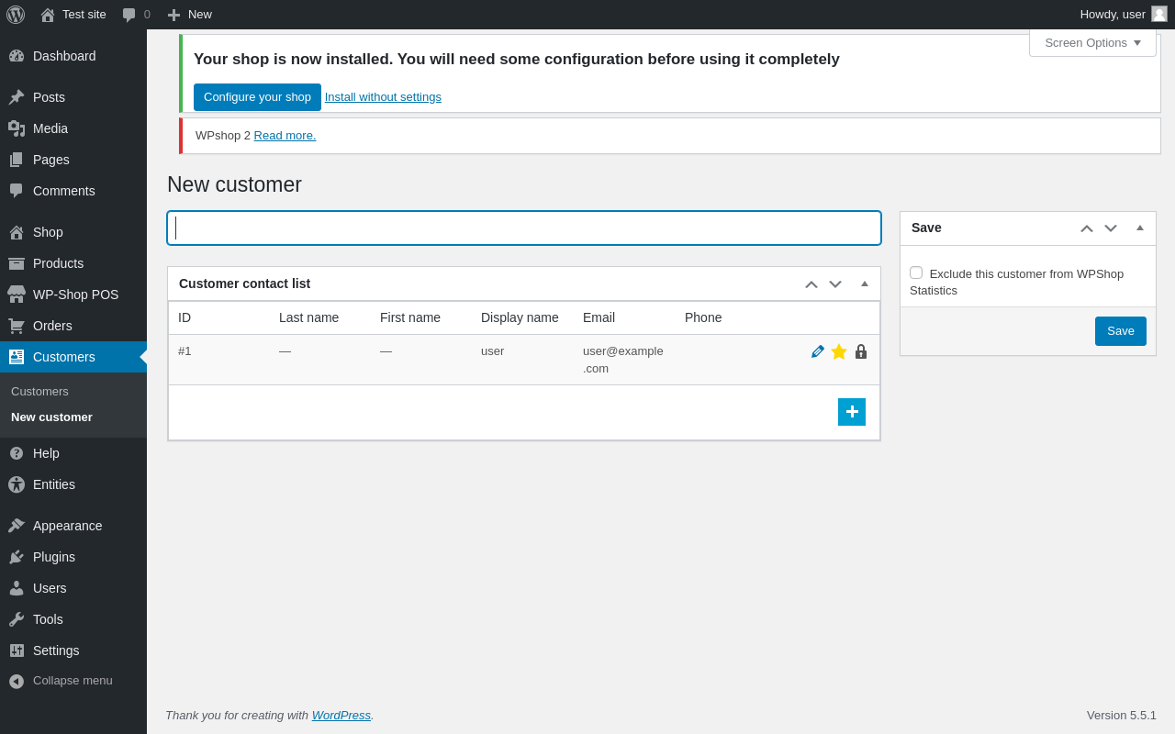Click the lock icon for contact user

click(861, 351)
